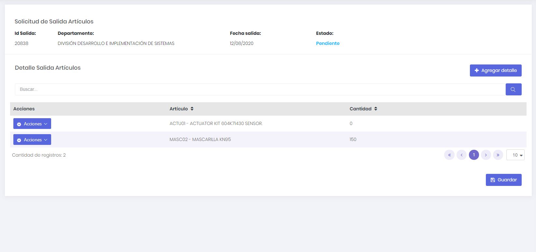Open Acciones dropdown for MASC02 row
This screenshot has width=536, height=252.
pyautogui.click(x=32, y=140)
